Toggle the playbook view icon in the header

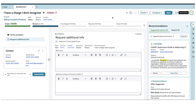click(x=131, y=13)
